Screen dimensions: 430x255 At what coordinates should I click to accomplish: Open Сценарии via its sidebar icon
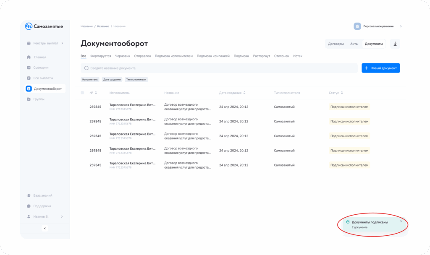pyautogui.click(x=29, y=68)
